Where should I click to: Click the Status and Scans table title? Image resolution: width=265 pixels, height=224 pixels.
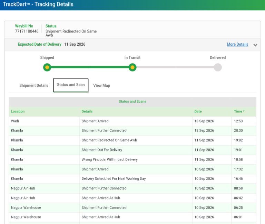click(132, 101)
